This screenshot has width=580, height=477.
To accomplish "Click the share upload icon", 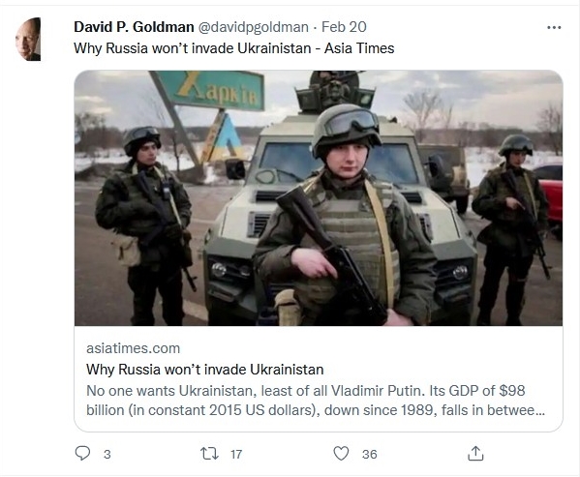I will 475,454.
